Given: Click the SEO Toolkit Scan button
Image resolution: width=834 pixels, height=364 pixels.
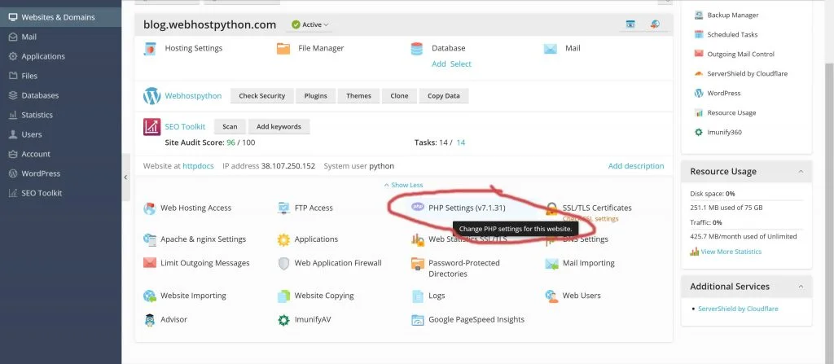Looking at the screenshot, I should (x=230, y=127).
